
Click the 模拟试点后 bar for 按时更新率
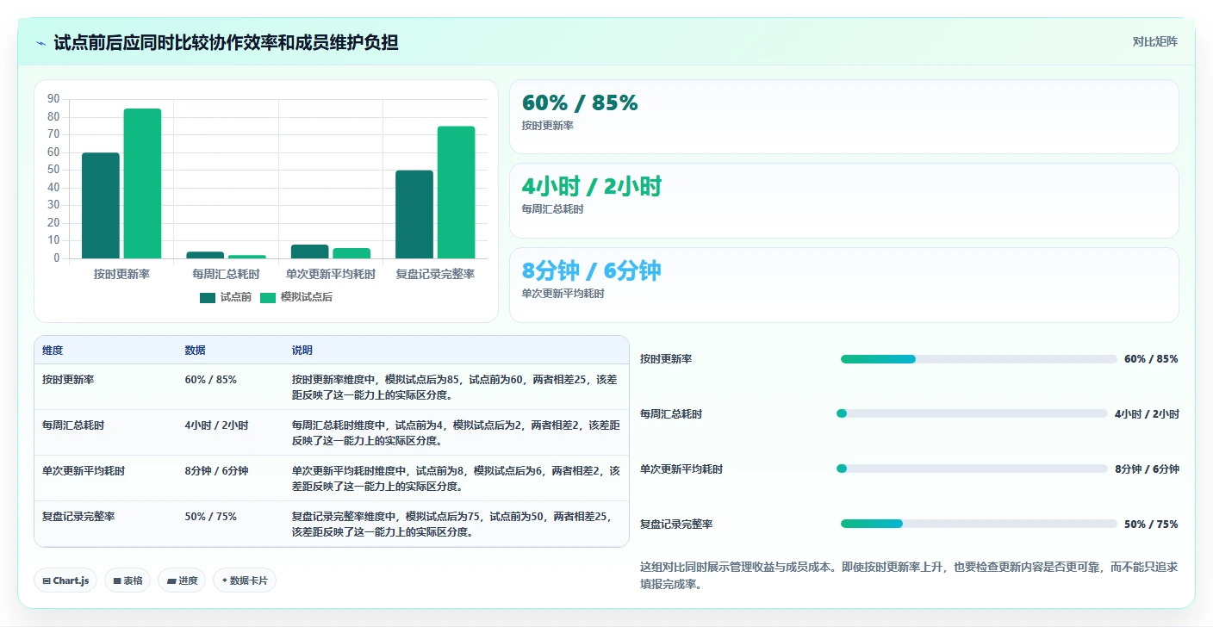click(x=142, y=183)
